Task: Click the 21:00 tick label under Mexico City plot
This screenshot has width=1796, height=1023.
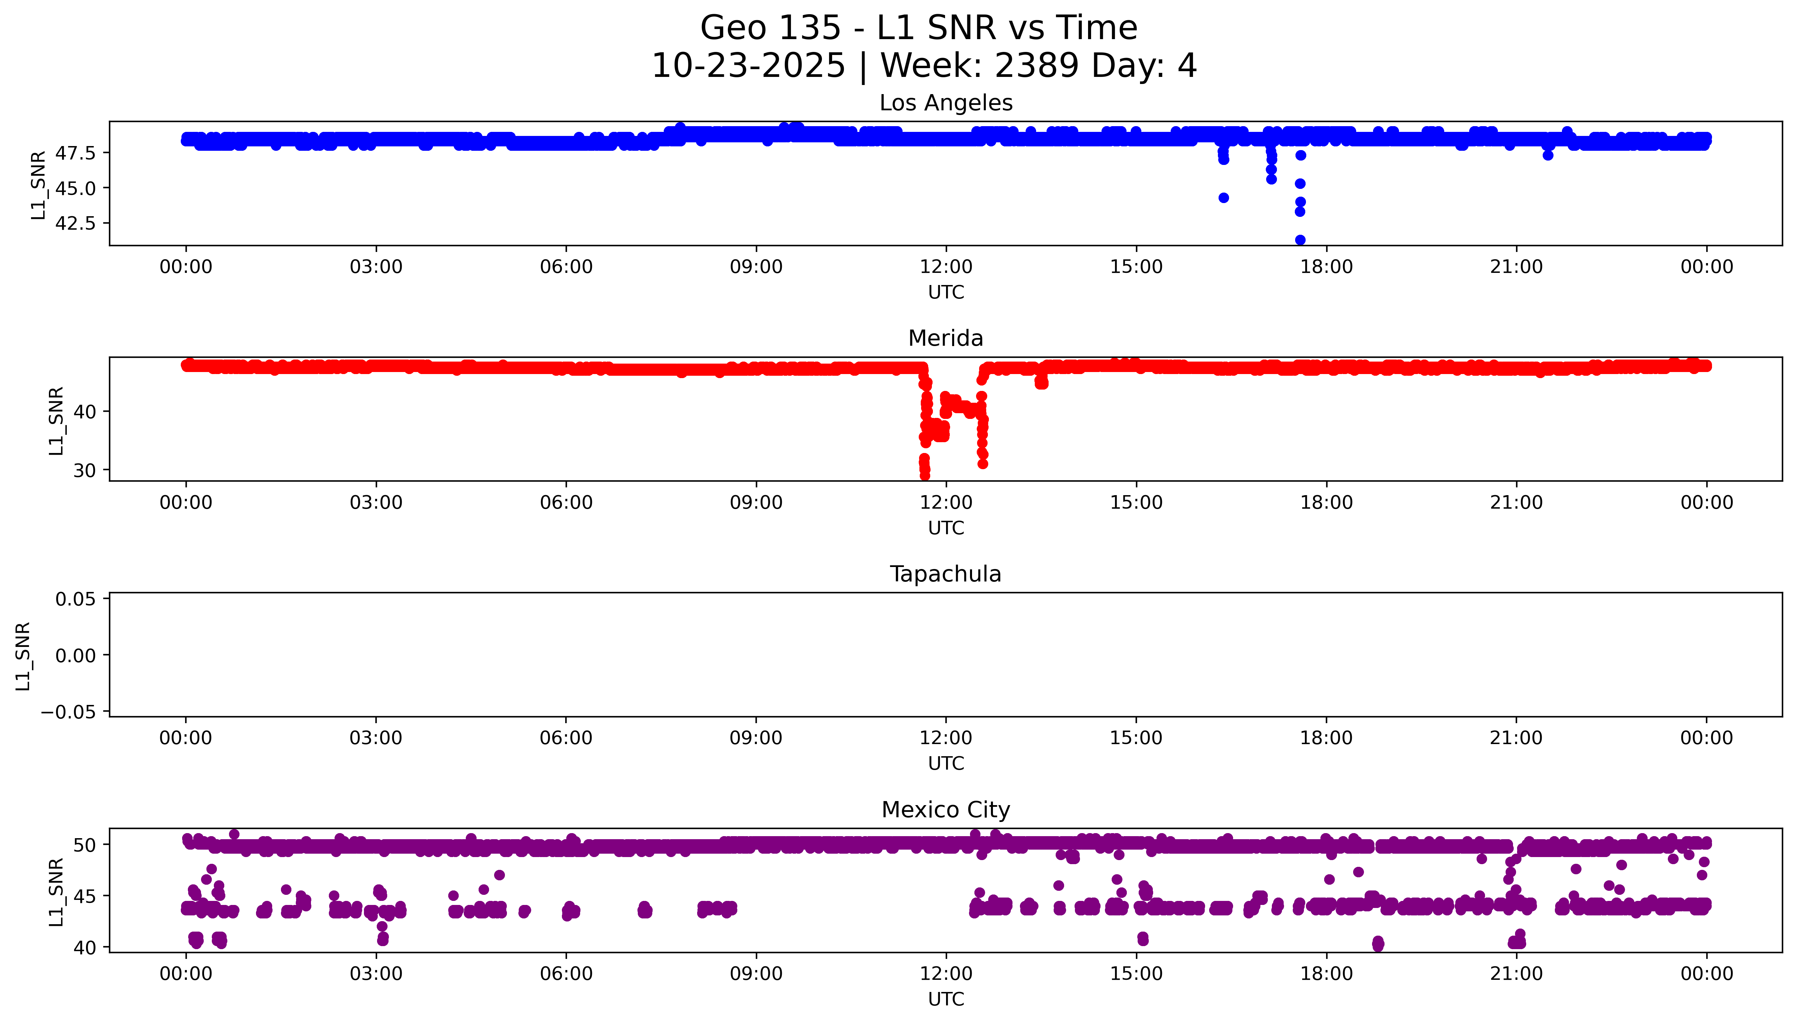Action: [1516, 974]
